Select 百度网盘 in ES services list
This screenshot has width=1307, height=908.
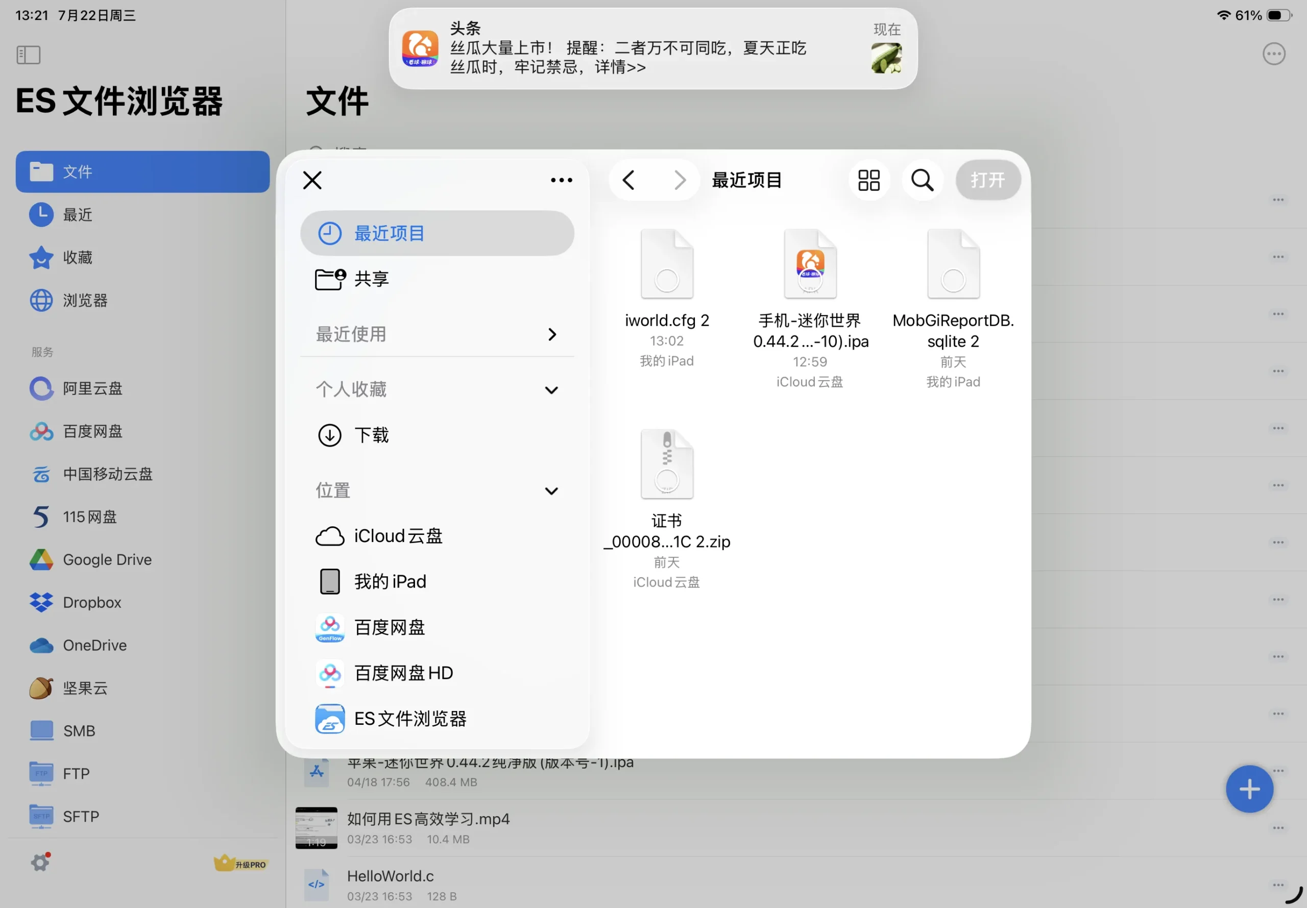pos(142,431)
